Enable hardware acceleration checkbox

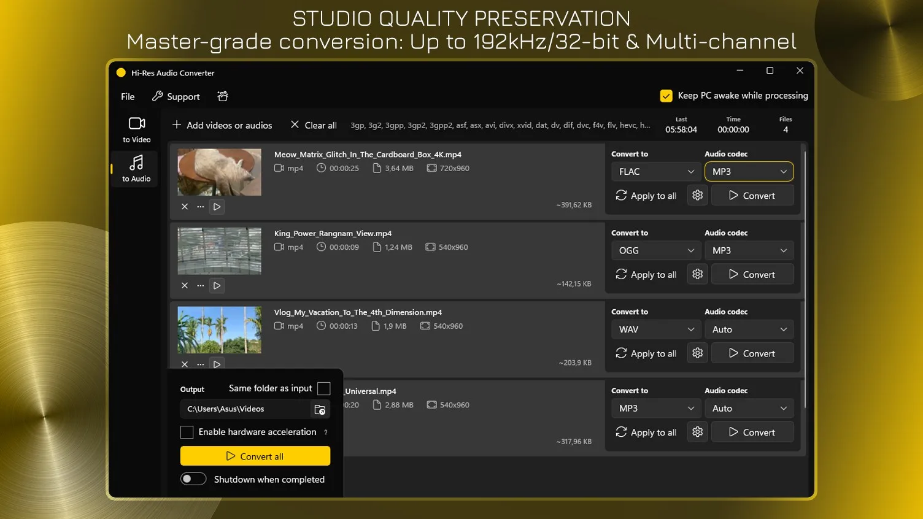pos(187,433)
